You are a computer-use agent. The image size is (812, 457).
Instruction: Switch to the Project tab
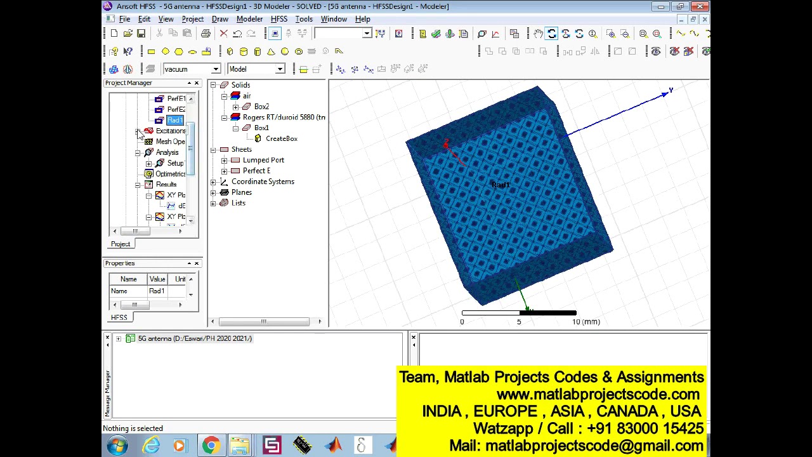coord(121,244)
